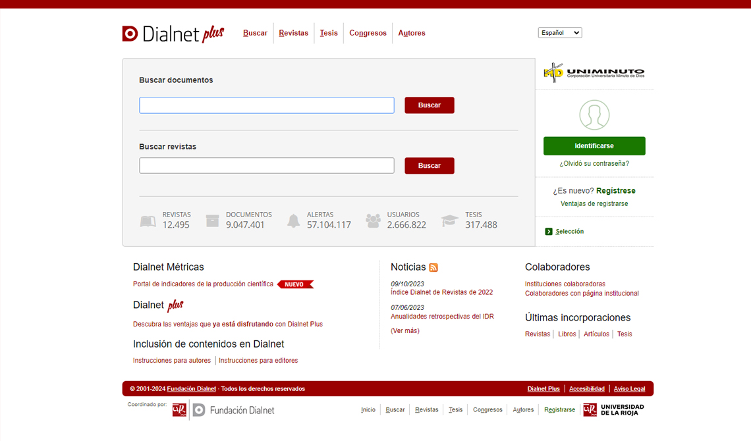The height and width of the screenshot is (441, 751).
Task: Click the Buscar documentos search field
Action: pyautogui.click(x=267, y=105)
